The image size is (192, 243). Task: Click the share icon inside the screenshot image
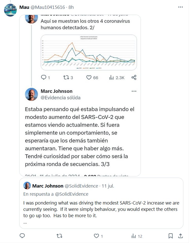point(134,77)
